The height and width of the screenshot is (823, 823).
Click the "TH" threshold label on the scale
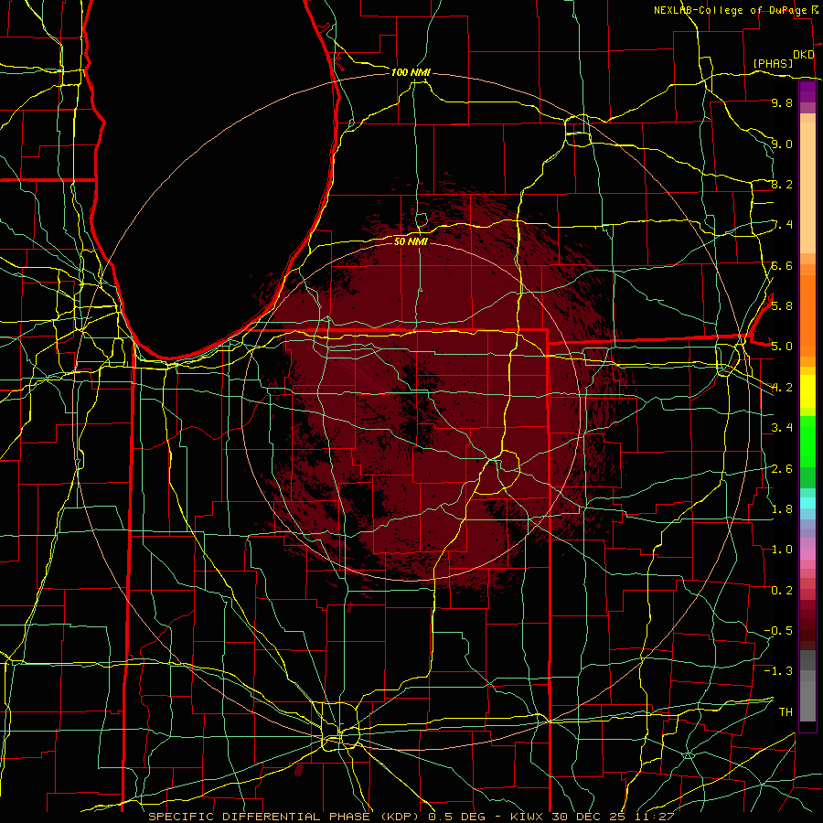coord(786,712)
